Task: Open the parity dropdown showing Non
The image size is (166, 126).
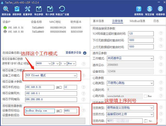Action: pyautogui.click(x=72, y=63)
